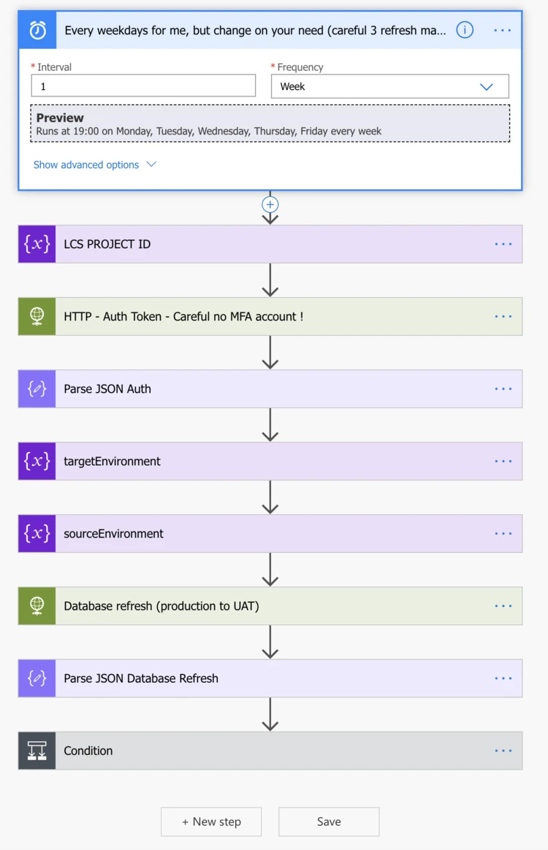The height and width of the screenshot is (850, 548).
Task: Click the targetEnvironment variable icon
Action: (37, 461)
